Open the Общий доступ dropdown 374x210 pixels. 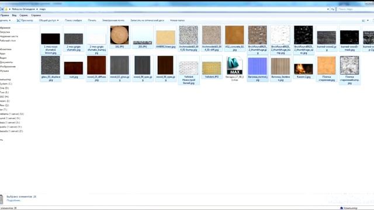point(49,20)
